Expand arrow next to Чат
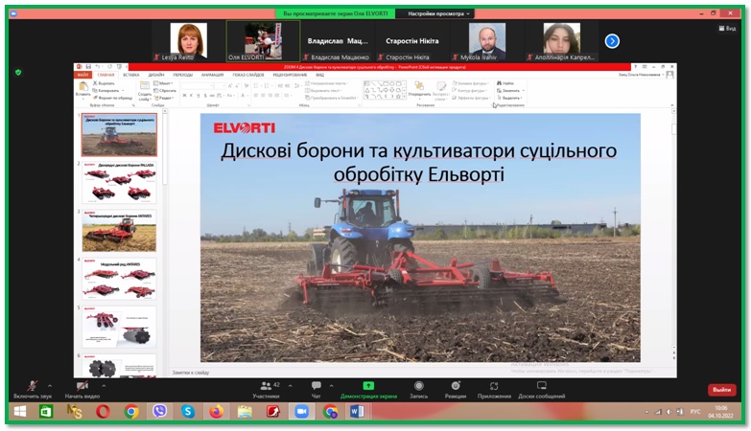 (332, 386)
